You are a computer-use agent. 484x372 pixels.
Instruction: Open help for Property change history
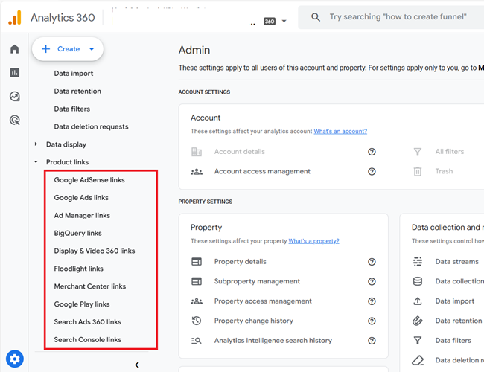[372, 321]
